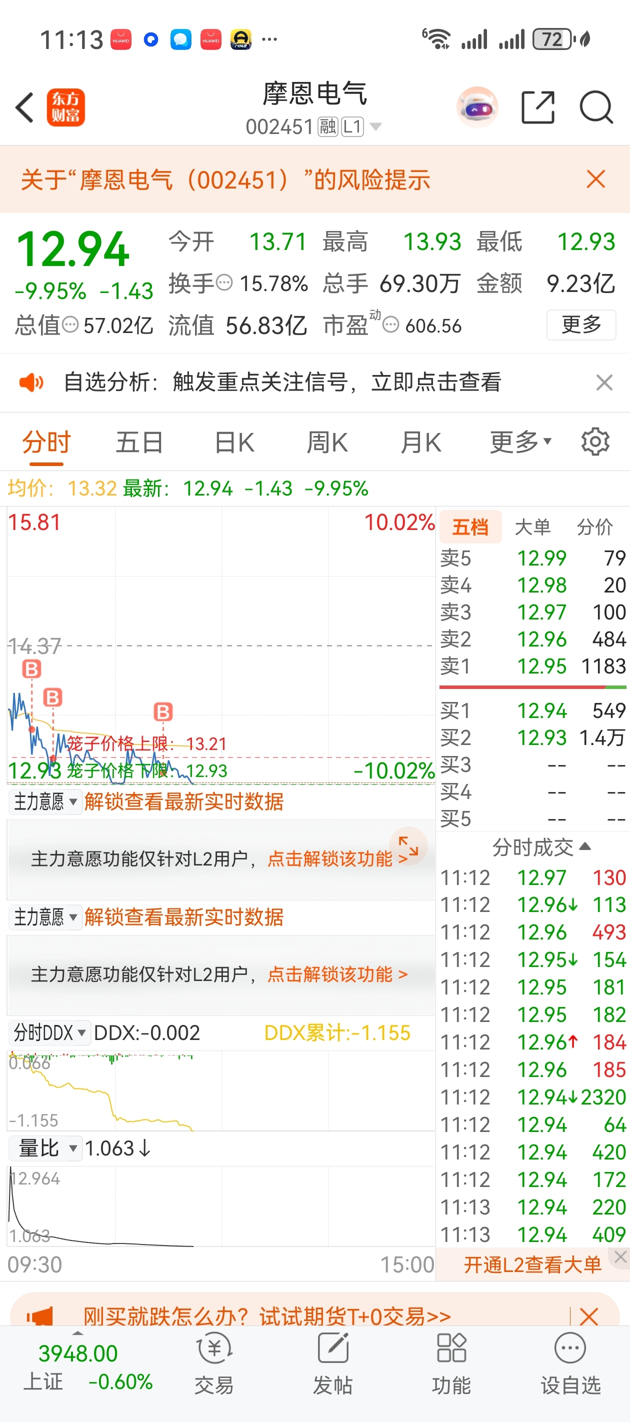630x1422 pixels.
Task: Close the 开通L2 promo strip
Action: (x=620, y=1257)
